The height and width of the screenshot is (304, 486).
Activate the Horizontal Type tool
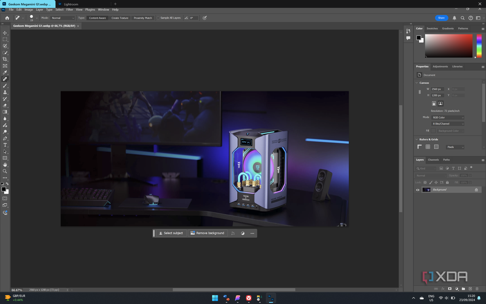pos(5,145)
